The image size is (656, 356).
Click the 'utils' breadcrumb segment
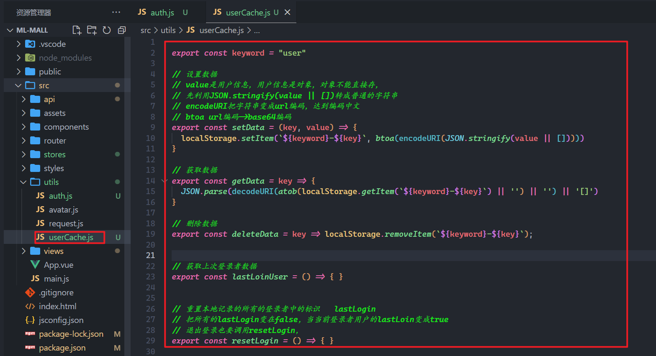tap(168, 30)
